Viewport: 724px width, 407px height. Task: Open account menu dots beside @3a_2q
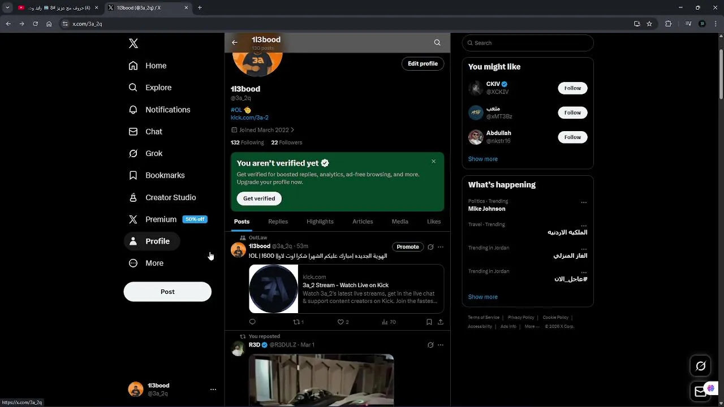213,389
